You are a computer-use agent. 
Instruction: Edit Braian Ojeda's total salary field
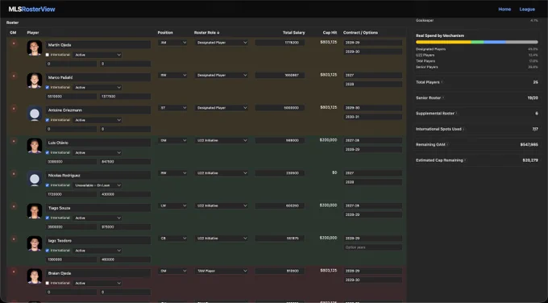pyautogui.click(x=280, y=271)
